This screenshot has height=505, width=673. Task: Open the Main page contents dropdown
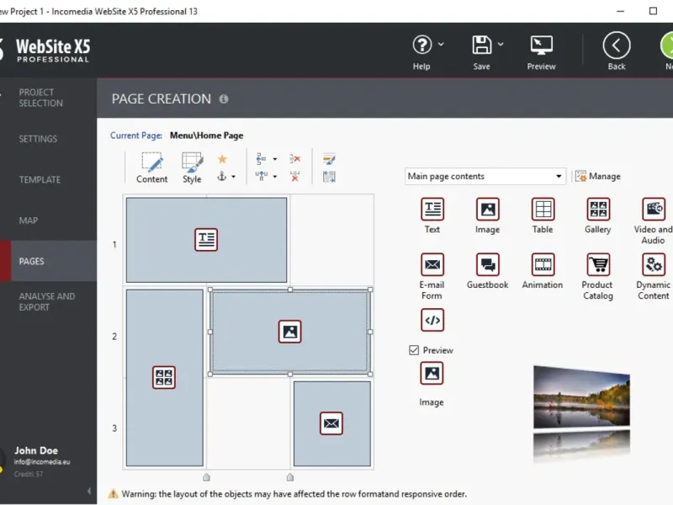click(485, 176)
